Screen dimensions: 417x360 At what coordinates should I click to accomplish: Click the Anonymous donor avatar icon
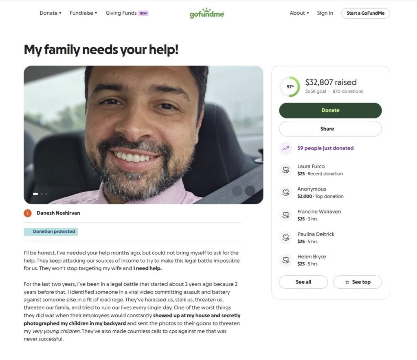click(x=285, y=192)
